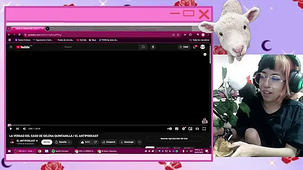The width and height of the screenshot is (303, 170).
Task: Open the YouTube bookmark in bookmarks bar
Action: 81,40
